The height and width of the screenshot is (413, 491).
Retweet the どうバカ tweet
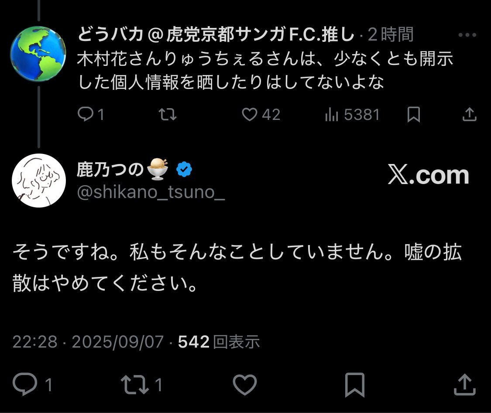[x=167, y=114]
